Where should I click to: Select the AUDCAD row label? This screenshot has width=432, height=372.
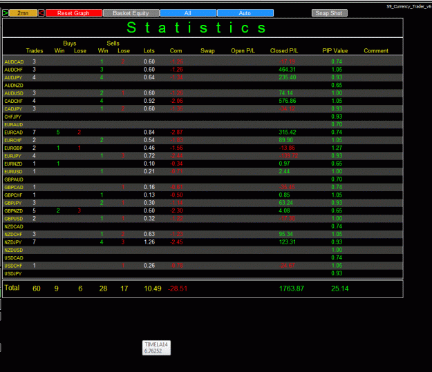[14, 62]
